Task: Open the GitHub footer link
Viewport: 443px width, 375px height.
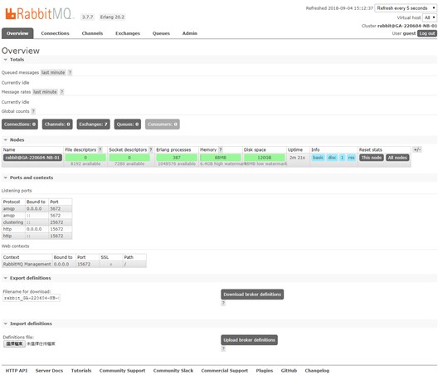Action: [x=289, y=371]
